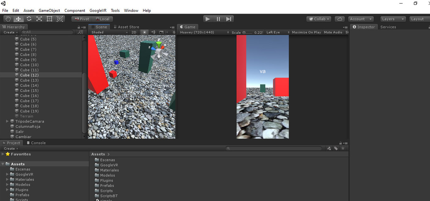Toggle scene lighting in the Scene view
The image size is (430, 201).
[x=144, y=32]
